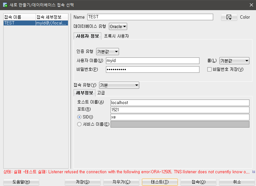Switch to the 고급 tab
Viewport: 256px width, 186px height.
(101, 93)
